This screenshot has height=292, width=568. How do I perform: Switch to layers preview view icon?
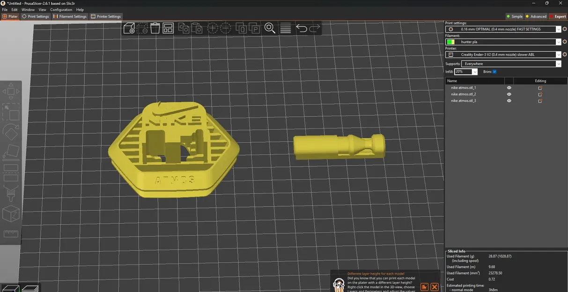pyautogui.click(x=30, y=288)
